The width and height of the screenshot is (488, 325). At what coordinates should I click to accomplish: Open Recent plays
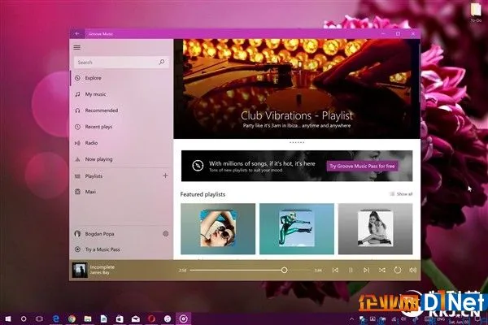(121, 127)
